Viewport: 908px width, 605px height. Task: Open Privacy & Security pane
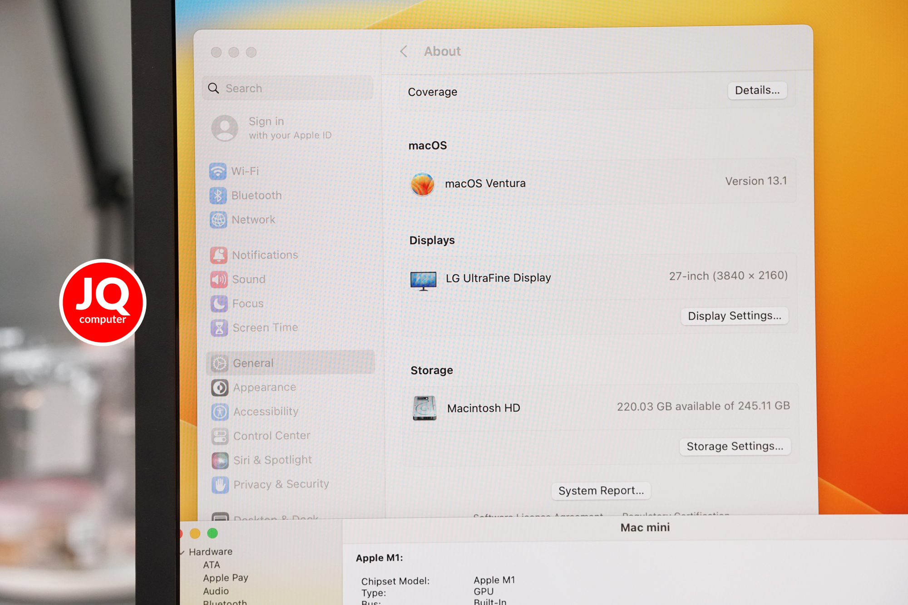(x=271, y=484)
